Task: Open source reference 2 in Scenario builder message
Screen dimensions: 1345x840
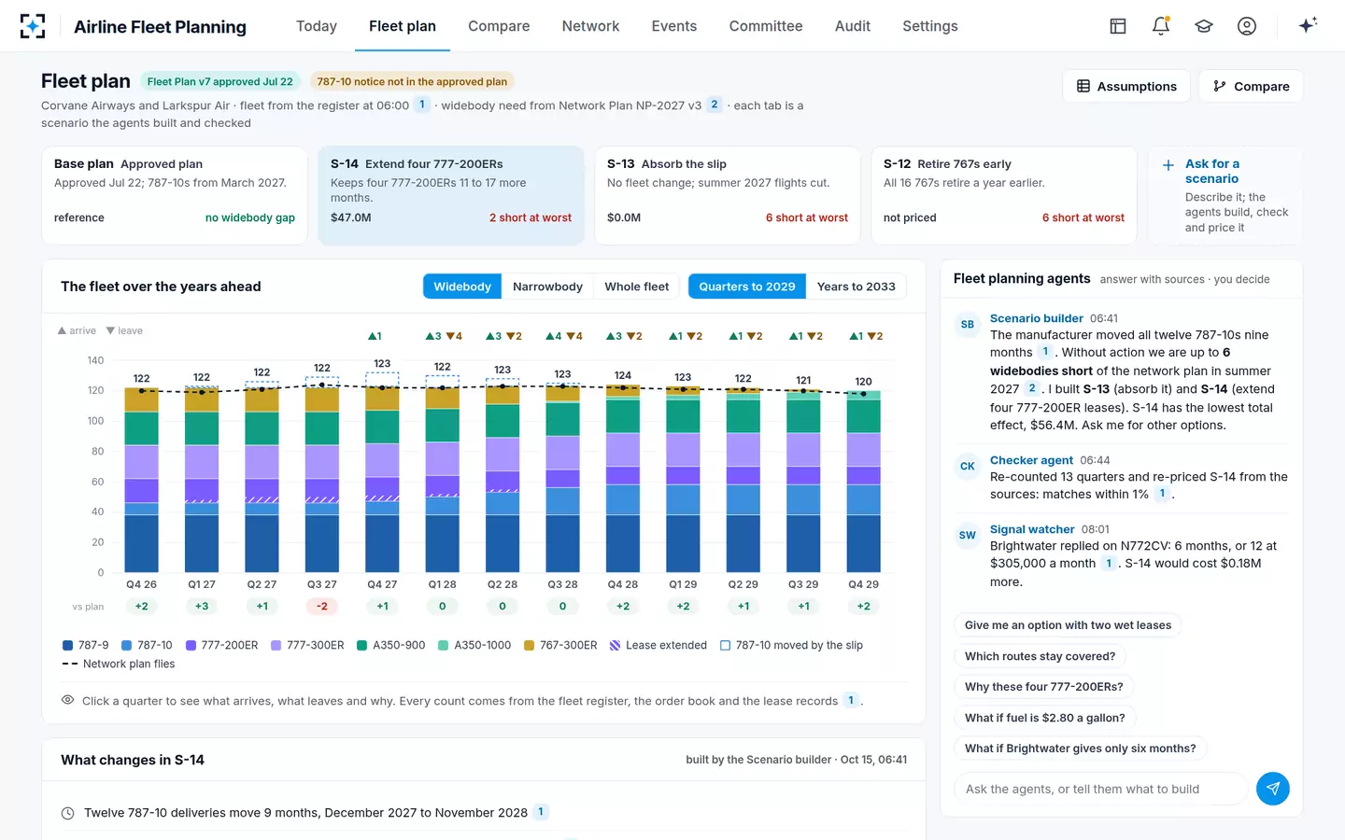Action: coord(1032,388)
